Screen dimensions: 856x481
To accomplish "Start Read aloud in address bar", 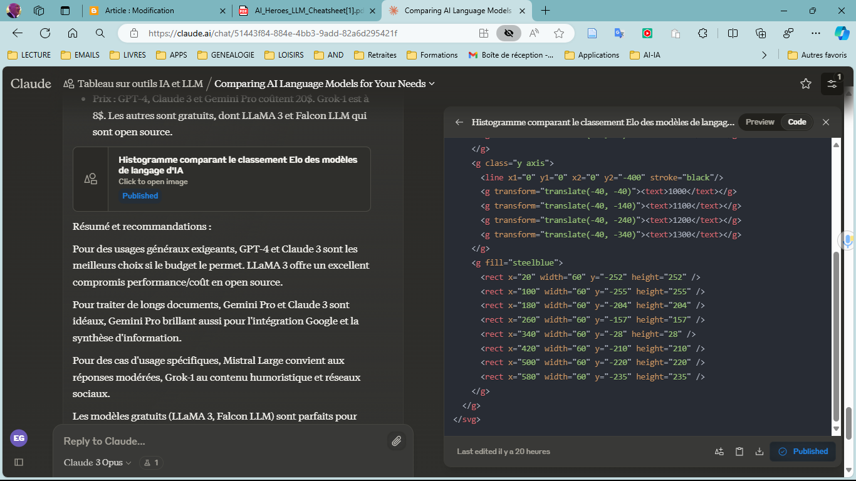I will coord(535,33).
